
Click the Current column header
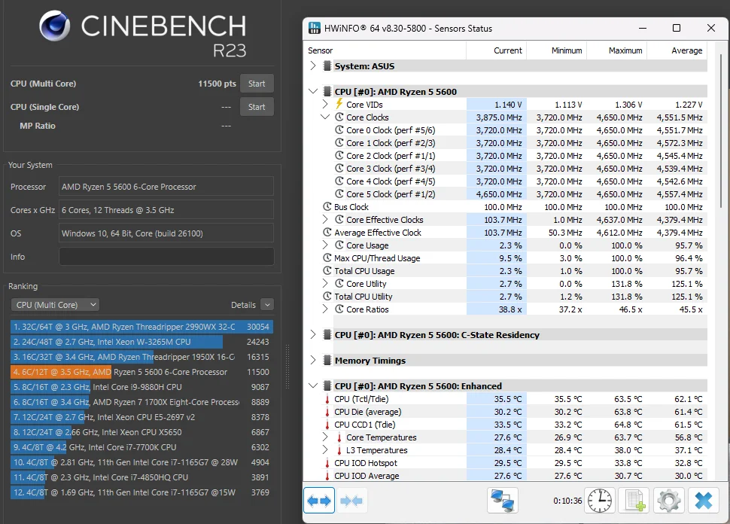click(x=496, y=50)
